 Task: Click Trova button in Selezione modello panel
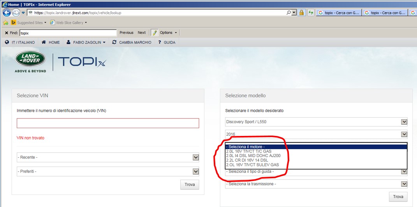click(398, 197)
